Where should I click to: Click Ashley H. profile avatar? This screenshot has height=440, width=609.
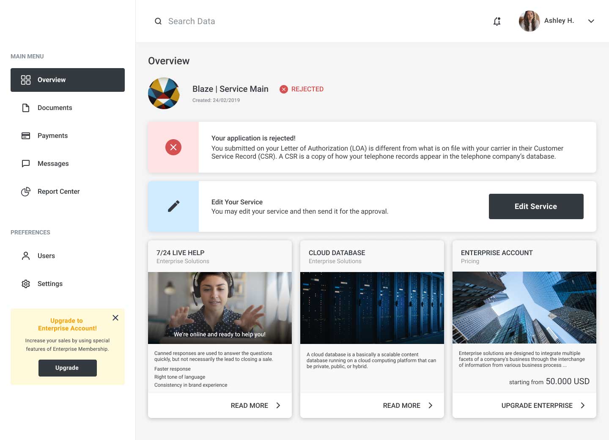coord(529,21)
